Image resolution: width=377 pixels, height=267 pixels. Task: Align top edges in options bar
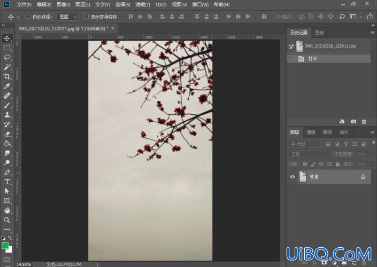click(x=130, y=17)
